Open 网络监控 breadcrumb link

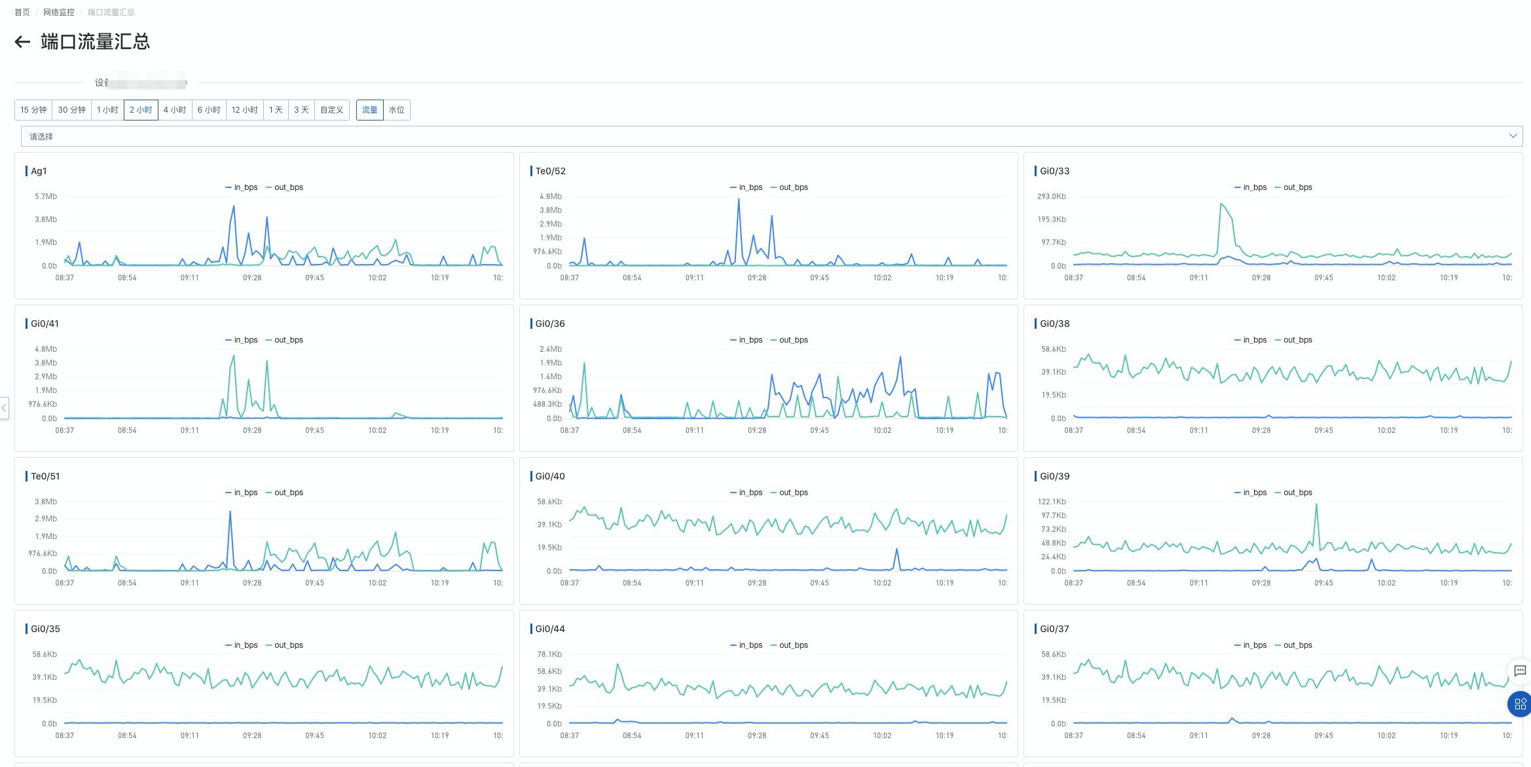pyautogui.click(x=59, y=12)
